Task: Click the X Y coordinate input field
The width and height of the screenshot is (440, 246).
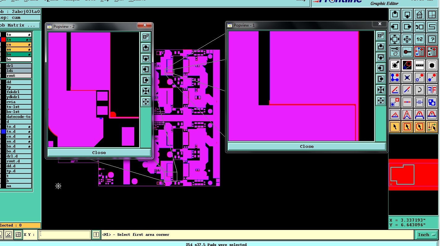Action: point(64,235)
